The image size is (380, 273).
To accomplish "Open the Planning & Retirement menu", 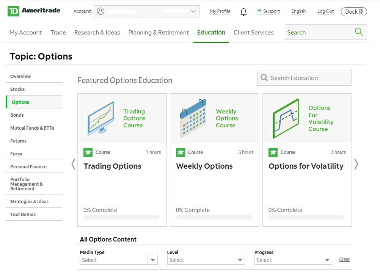I will coord(159,33).
